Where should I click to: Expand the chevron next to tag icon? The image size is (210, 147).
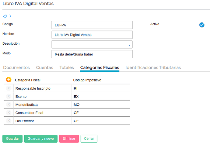pos(10,16)
